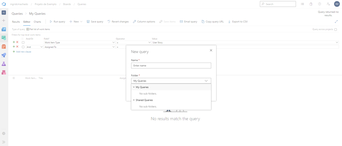The width and height of the screenshot is (342, 146).
Task: Open User settings icon in header
Action: tap(328, 4)
